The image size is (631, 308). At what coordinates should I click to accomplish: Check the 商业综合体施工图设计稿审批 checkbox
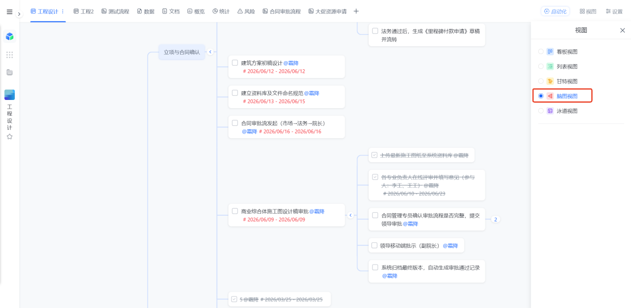click(x=235, y=211)
